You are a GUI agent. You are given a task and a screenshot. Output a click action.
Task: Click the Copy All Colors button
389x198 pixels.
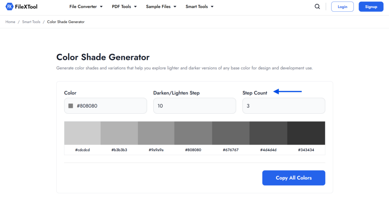tap(294, 178)
